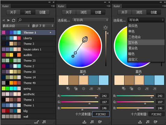Click the light blue fifth swatch in the right panel
This screenshot has height=125, width=166.
159,80
